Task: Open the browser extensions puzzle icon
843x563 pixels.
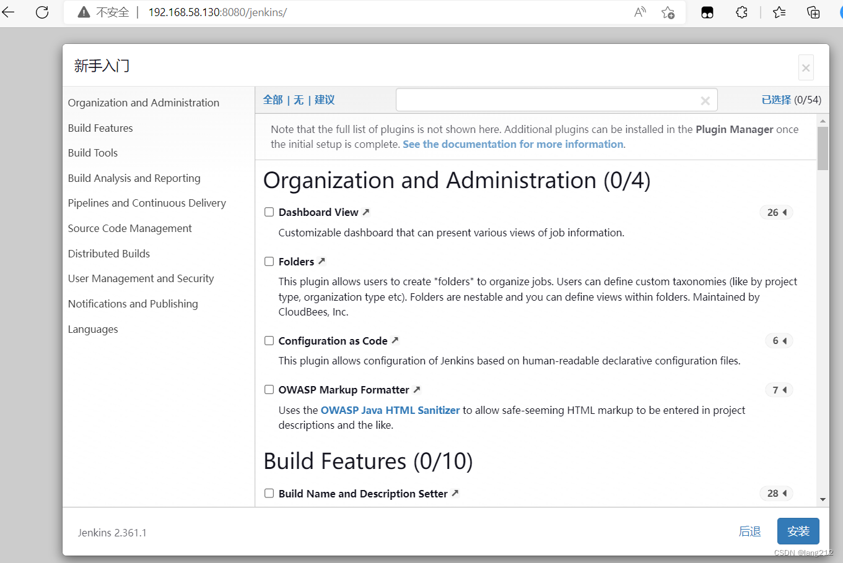Action: point(741,12)
